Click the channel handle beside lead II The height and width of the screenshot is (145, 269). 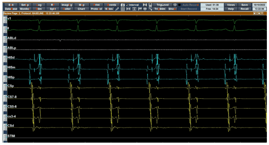5,29
